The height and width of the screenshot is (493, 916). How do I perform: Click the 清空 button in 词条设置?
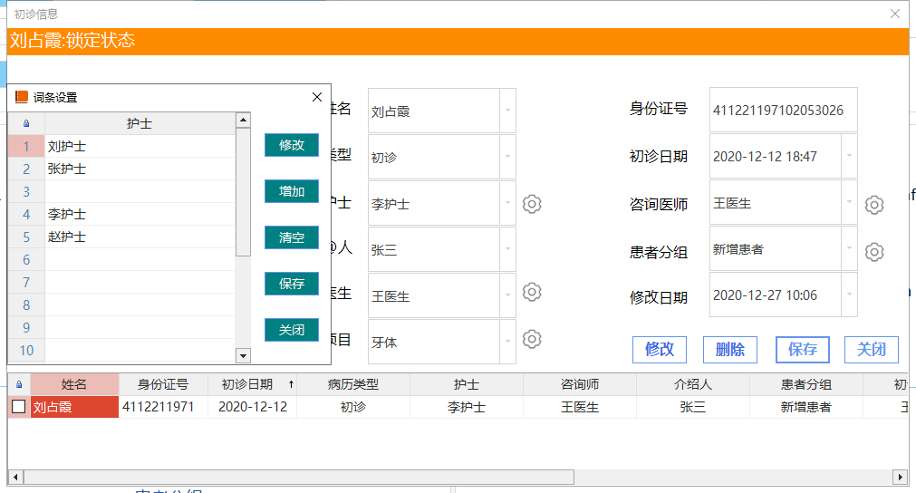click(292, 237)
